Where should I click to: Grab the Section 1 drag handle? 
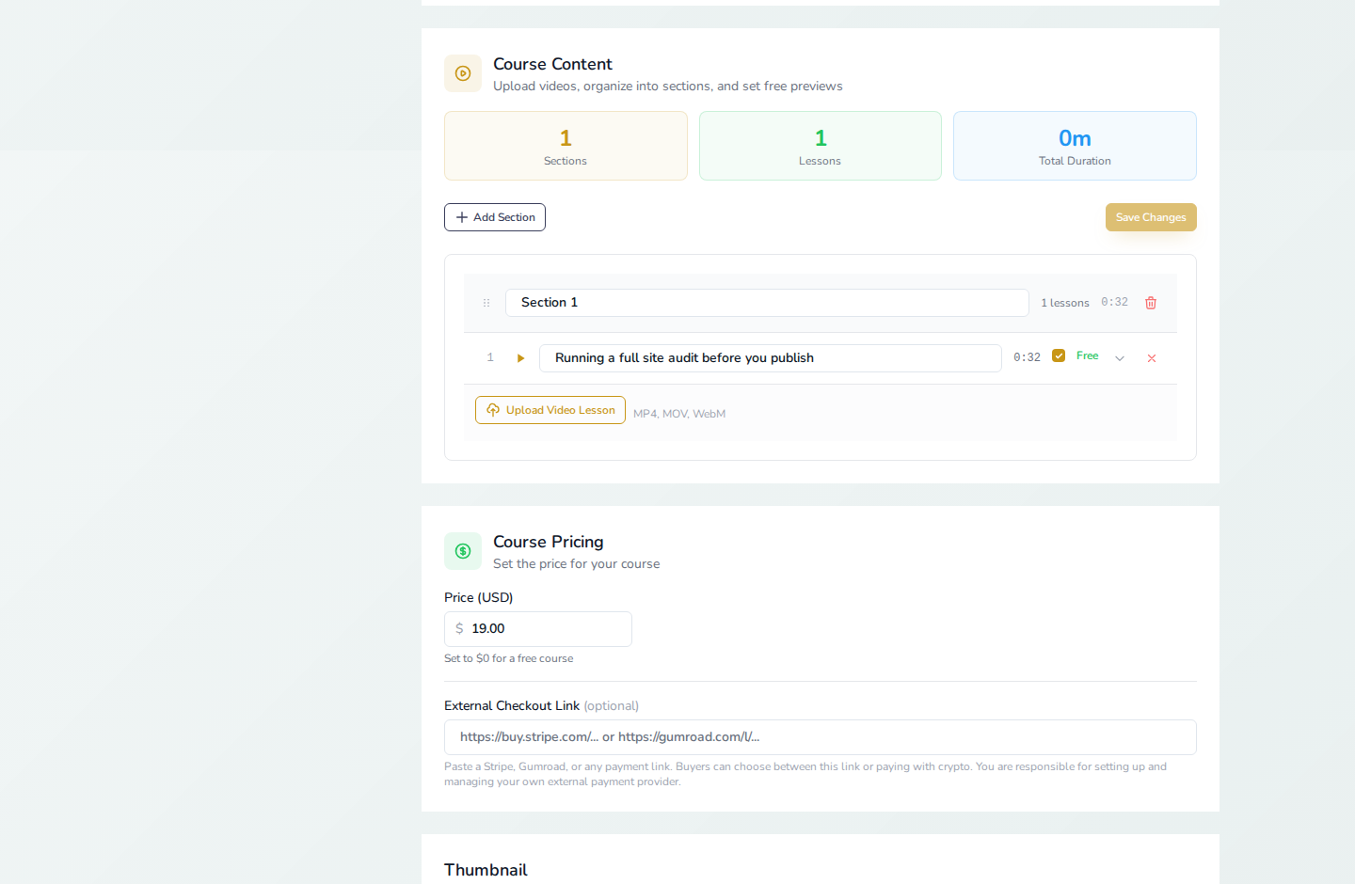[x=486, y=303]
